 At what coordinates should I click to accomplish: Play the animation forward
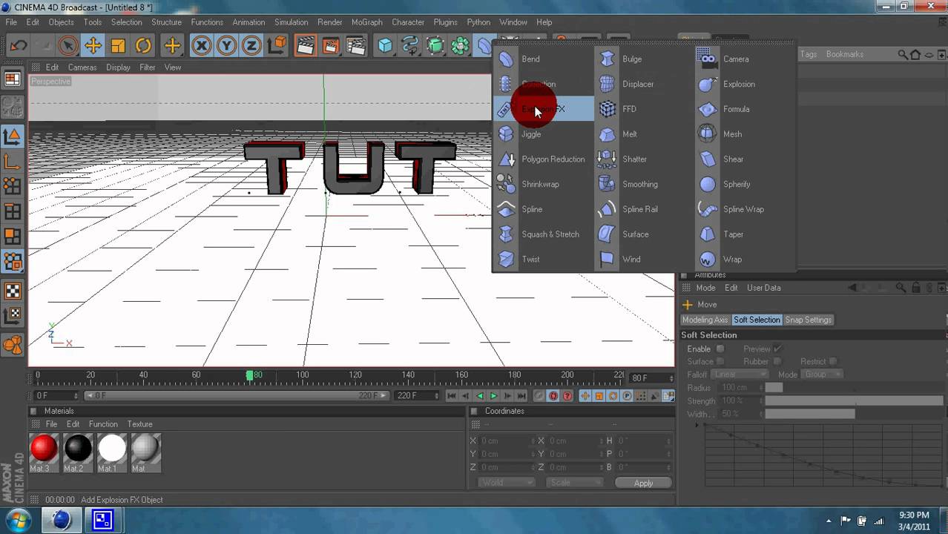point(493,396)
